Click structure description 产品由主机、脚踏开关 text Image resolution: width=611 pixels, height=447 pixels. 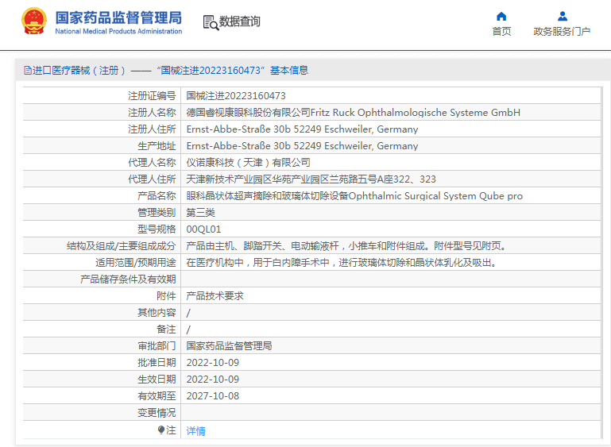coord(346,246)
